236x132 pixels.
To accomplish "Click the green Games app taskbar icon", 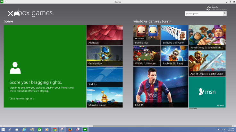I will tap(85, 129).
